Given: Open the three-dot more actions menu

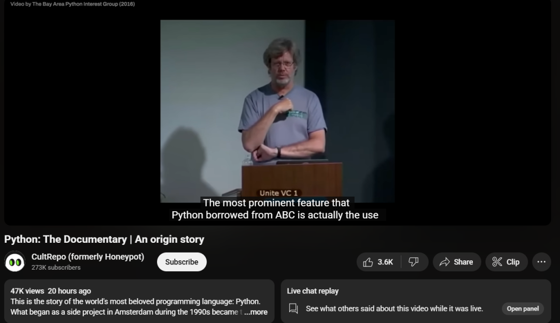Looking at the screenshot, I should tap(541, 262).
